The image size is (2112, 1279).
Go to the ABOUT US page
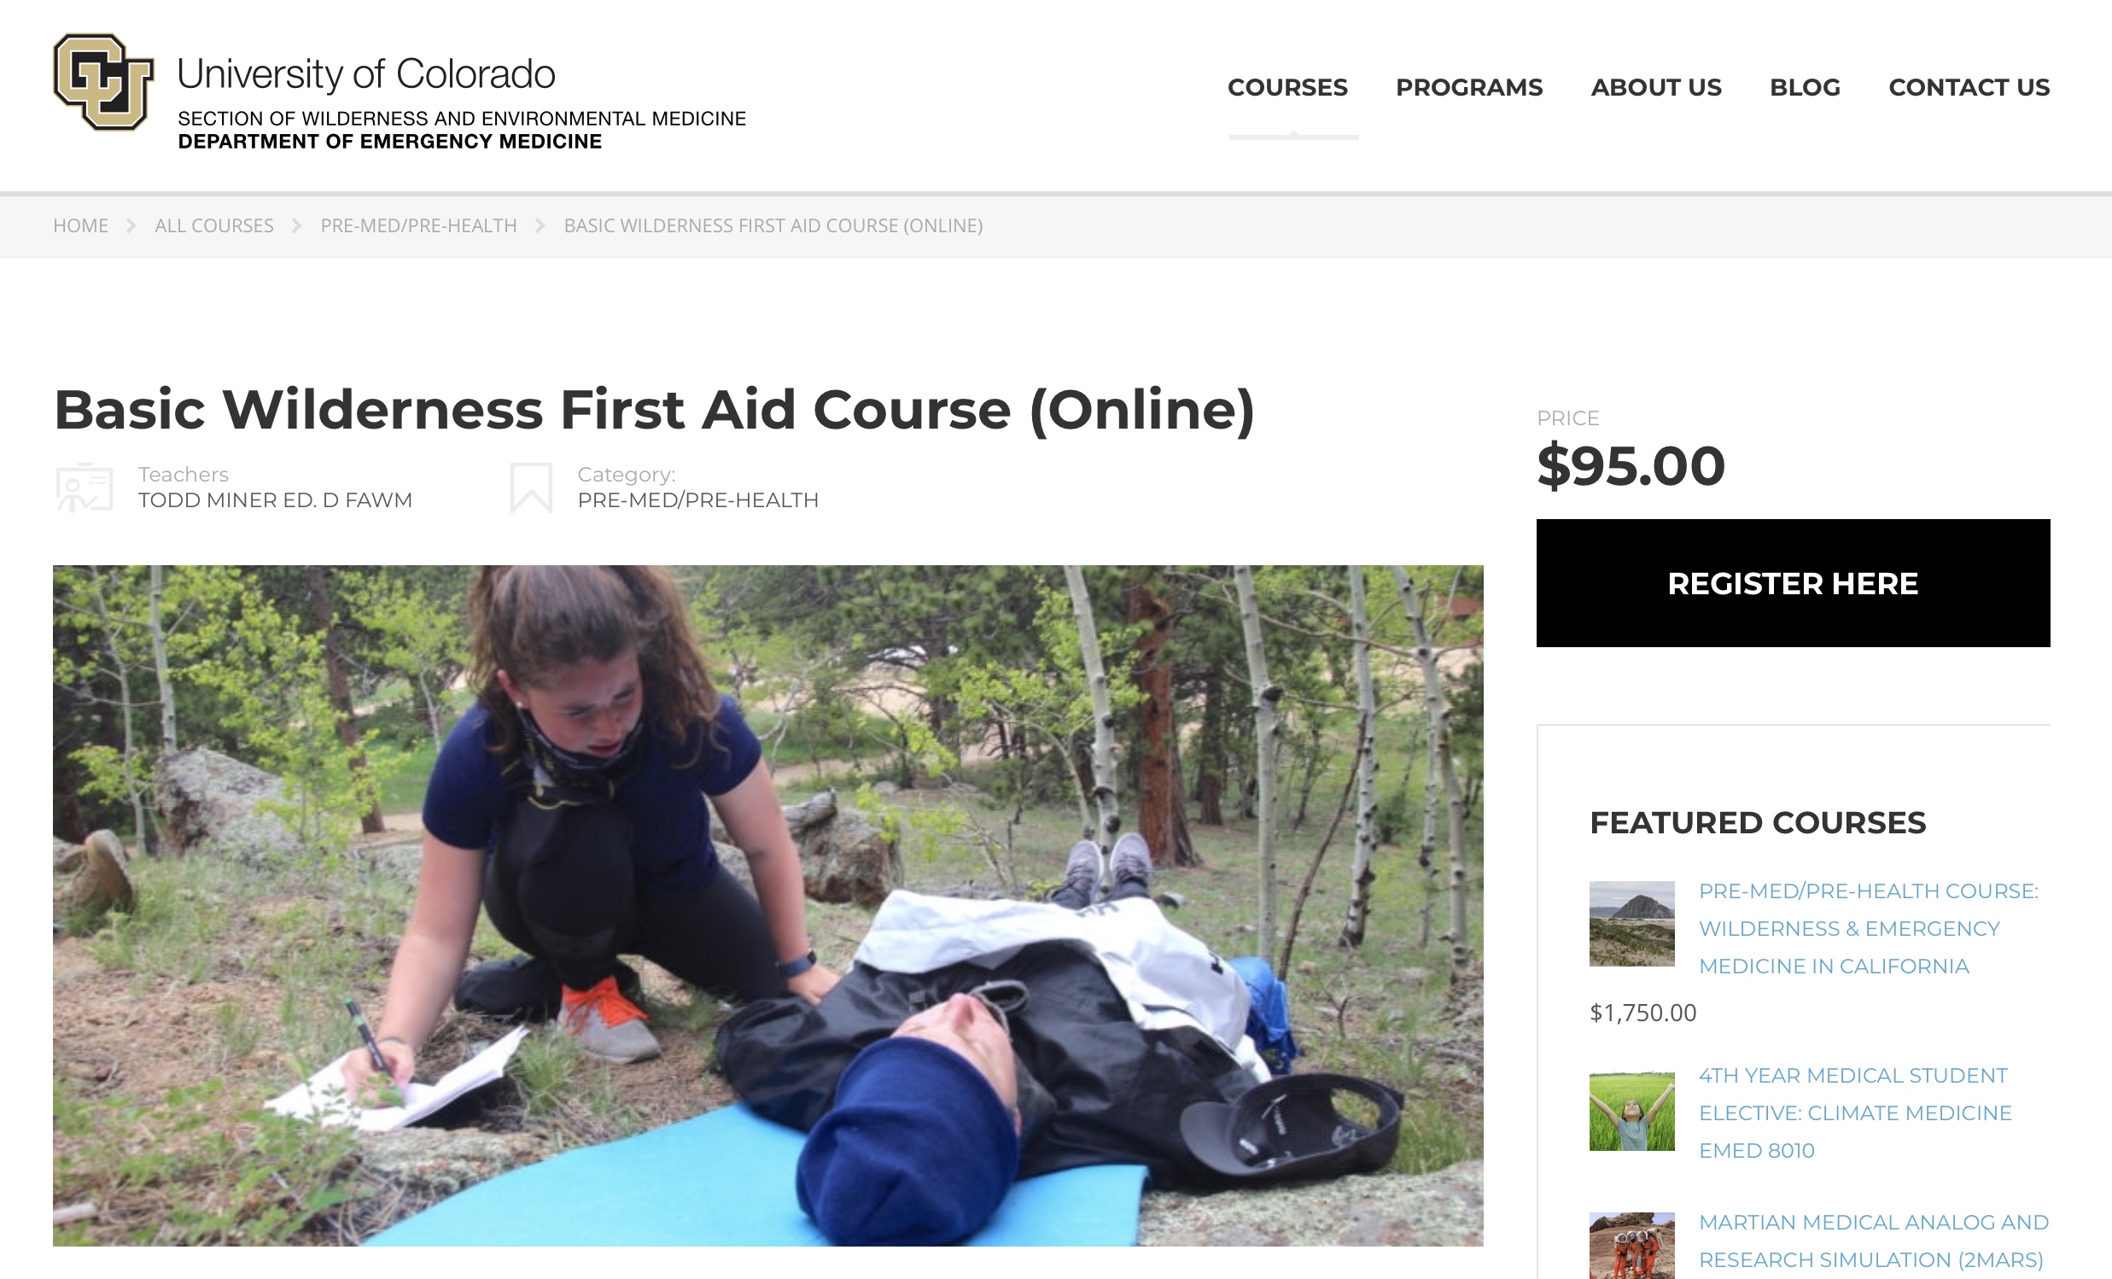pos(1656,87)
